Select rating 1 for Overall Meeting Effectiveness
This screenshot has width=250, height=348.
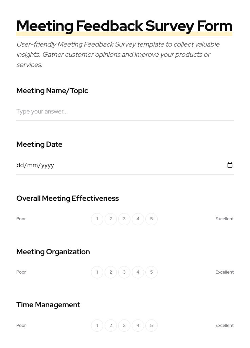click(x=97, y=219)
